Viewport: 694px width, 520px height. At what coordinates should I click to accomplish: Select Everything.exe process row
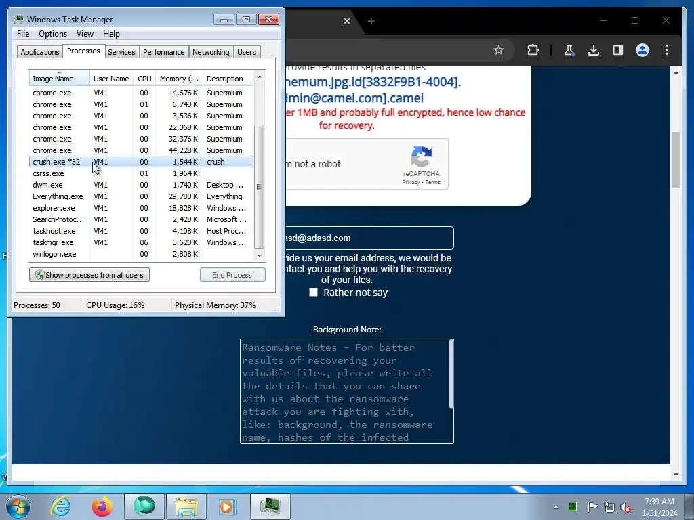click(x=141, y=196)
